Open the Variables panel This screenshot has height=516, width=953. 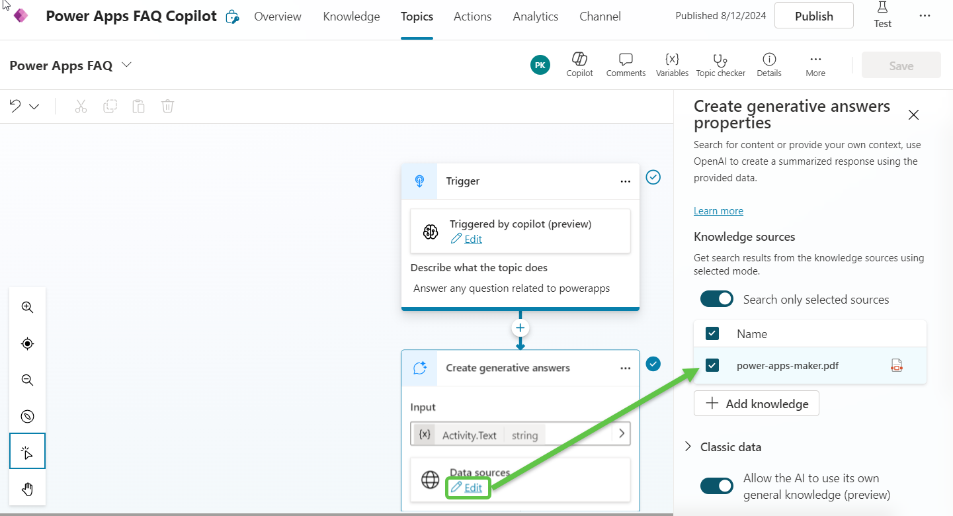(x=672, y=64)
